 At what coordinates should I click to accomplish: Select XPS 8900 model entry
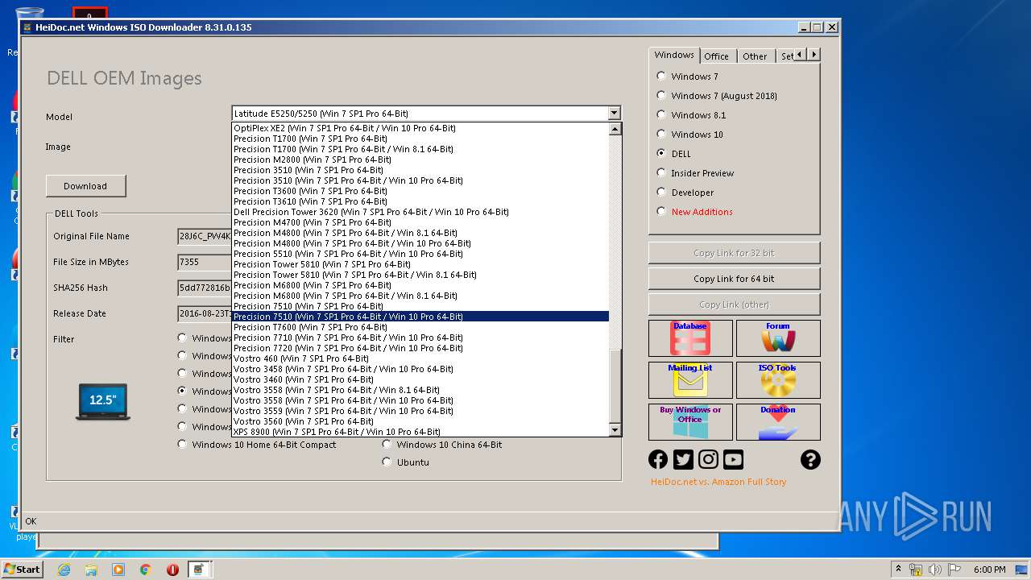click(x=420, y=432)
